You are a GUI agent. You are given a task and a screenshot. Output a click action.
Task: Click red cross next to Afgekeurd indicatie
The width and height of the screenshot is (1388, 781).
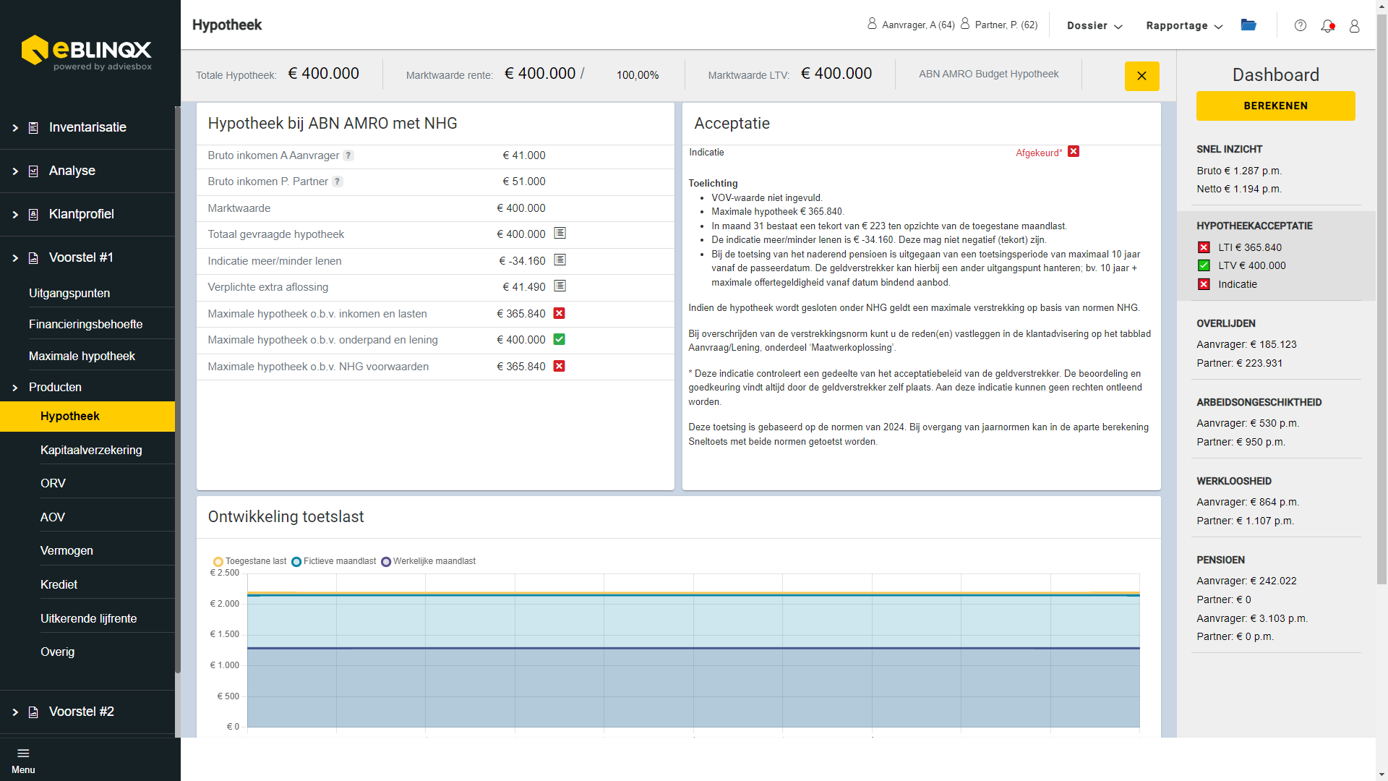point(1074,151)
